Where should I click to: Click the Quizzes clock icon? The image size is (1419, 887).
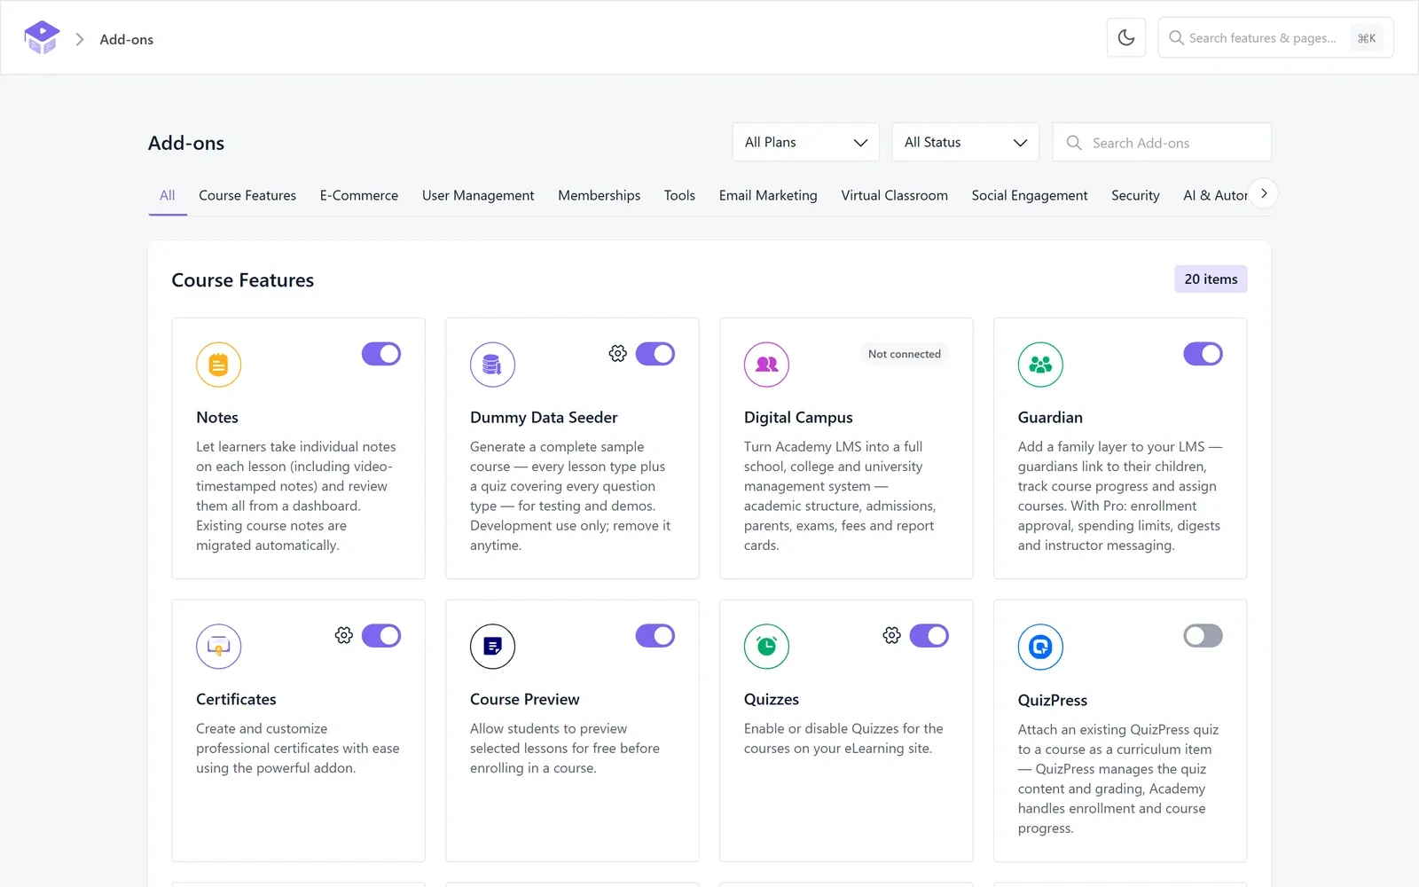(766, 647)
